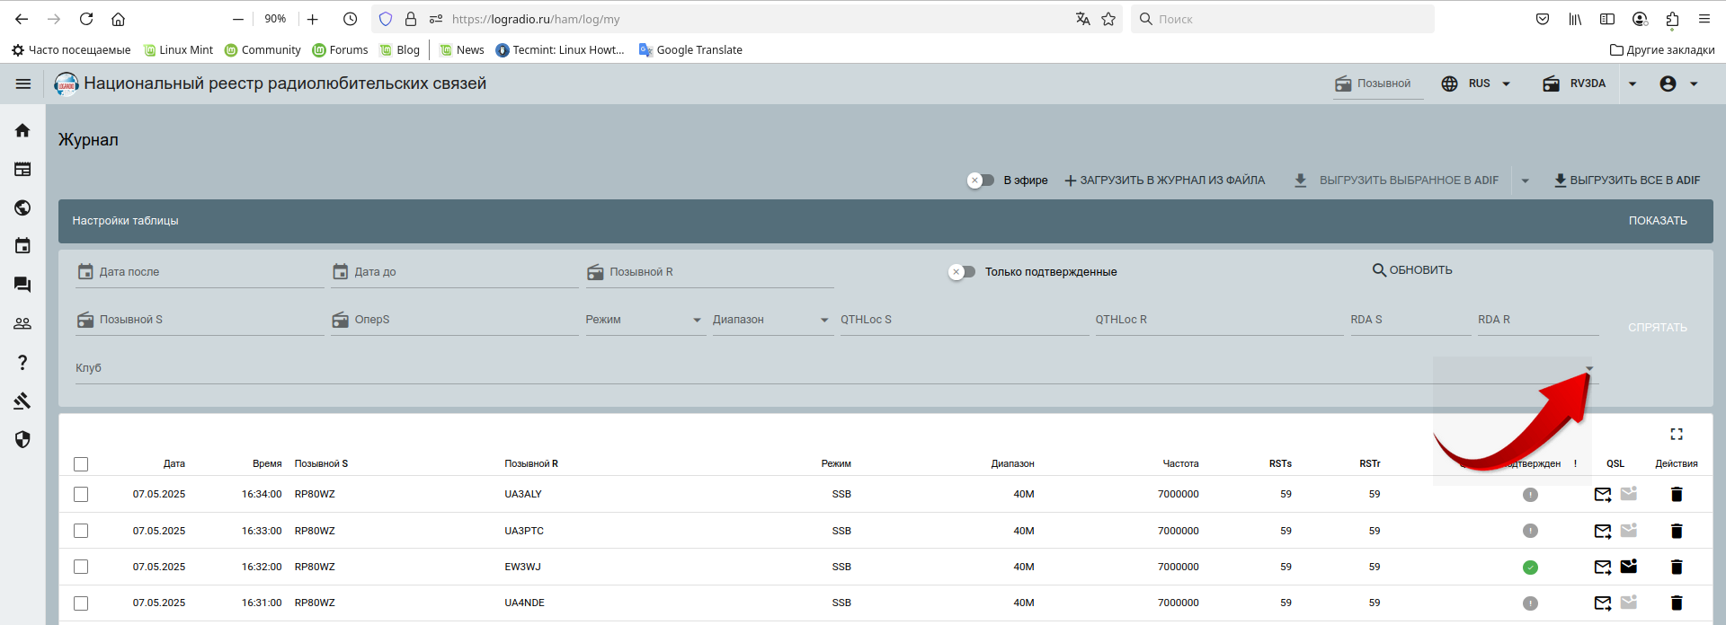This screenshot has width=1726, height=625.
Task: Delete the UA4NDE log entry
Action: point(1677,603)
